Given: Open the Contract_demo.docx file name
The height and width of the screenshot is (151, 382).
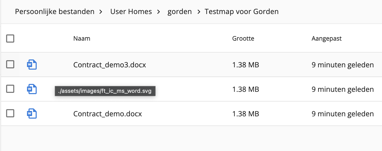Looking at the screenshot, I should [108, 114].
